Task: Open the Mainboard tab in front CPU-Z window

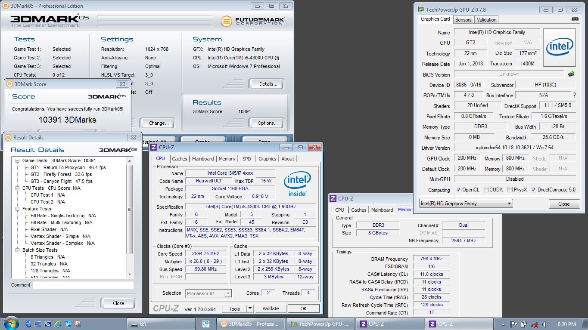Action: (203, 159)
